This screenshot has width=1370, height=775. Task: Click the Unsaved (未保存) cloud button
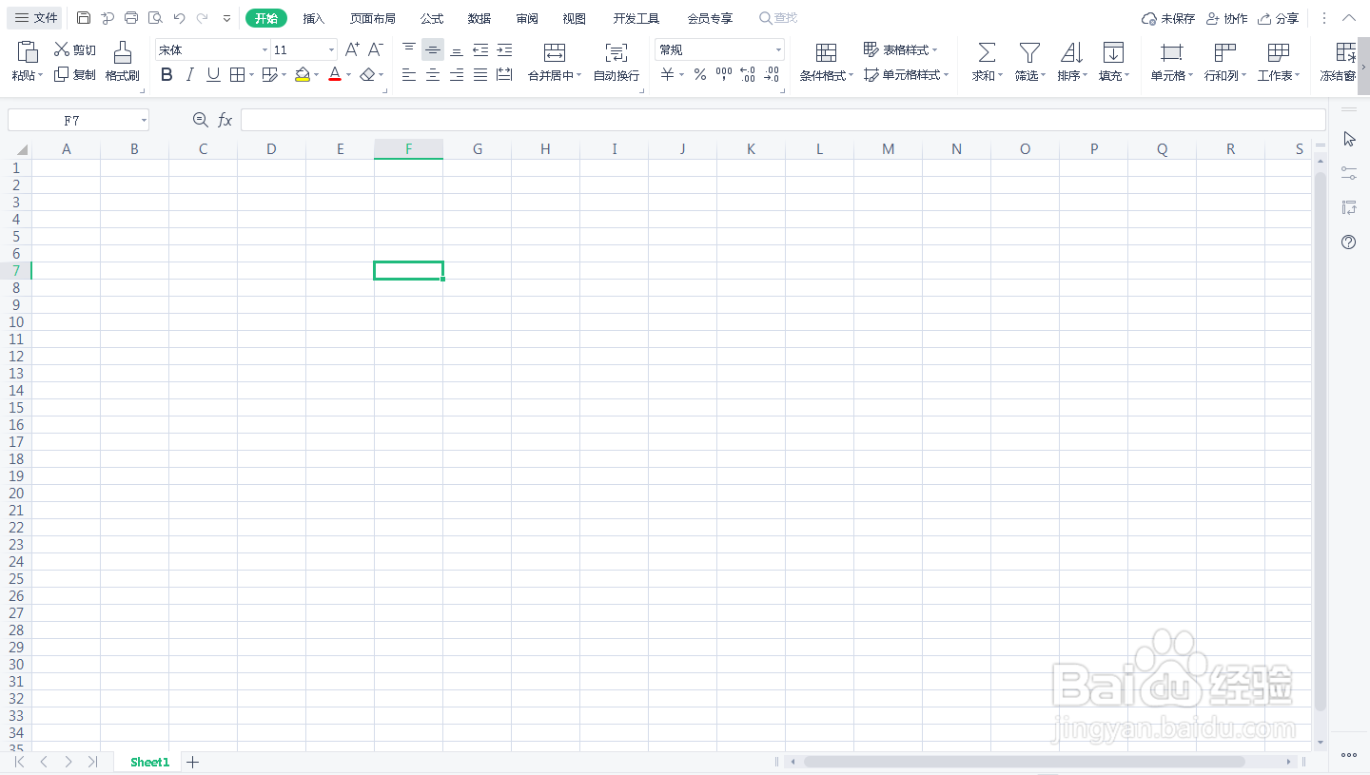(x=1168, y=18)
